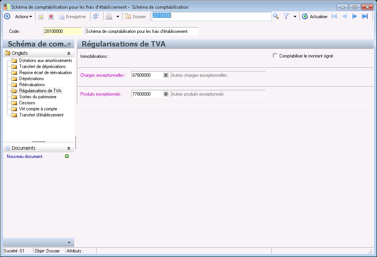
Task: Click the Régularisations de TVA heading
Action: coord(124,44)
